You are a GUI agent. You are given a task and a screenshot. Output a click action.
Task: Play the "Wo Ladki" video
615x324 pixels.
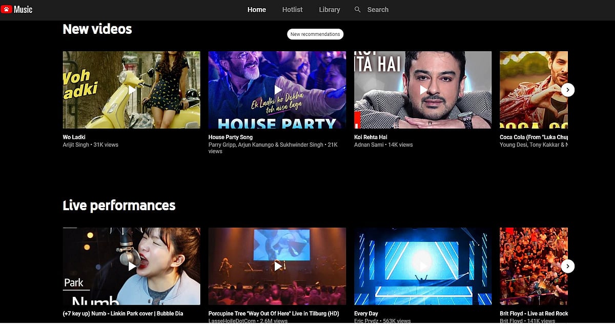click(x=131, y=90)
